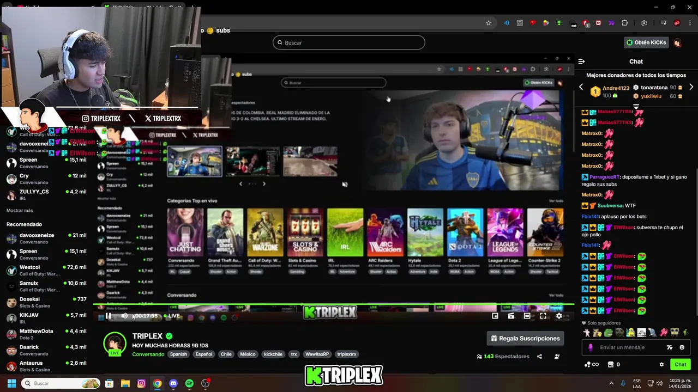This screenshot has height=392, width=698.
Task: Open Instagram from taskbar
Action: (x=141, y=383)
